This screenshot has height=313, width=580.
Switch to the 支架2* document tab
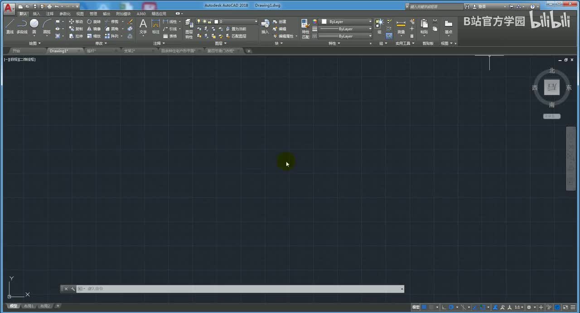pyautogui.click(x=130, y=51)
